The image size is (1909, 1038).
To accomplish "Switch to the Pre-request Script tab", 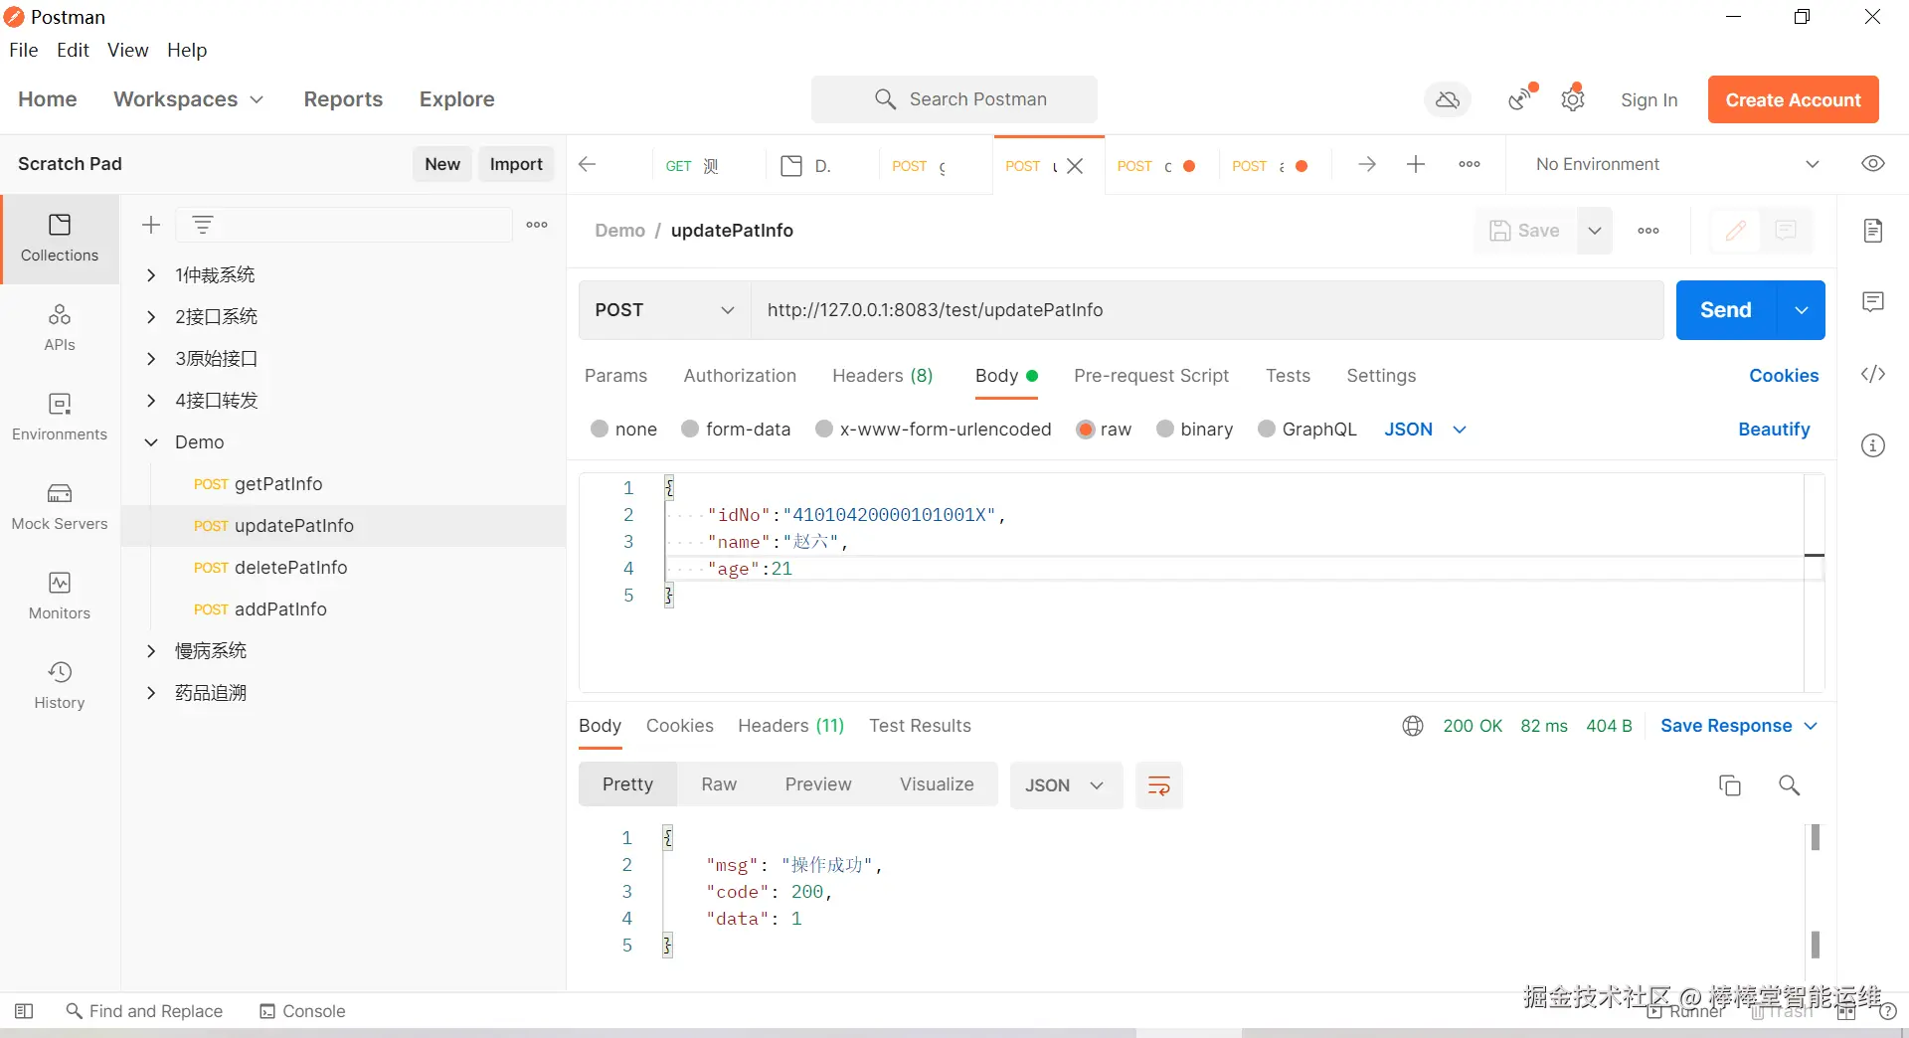I will click(1151, 376).
